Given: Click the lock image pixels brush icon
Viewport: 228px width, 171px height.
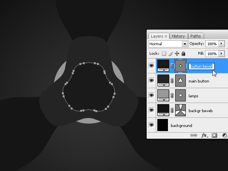Looking at the screenshot, I should [171, 54].
